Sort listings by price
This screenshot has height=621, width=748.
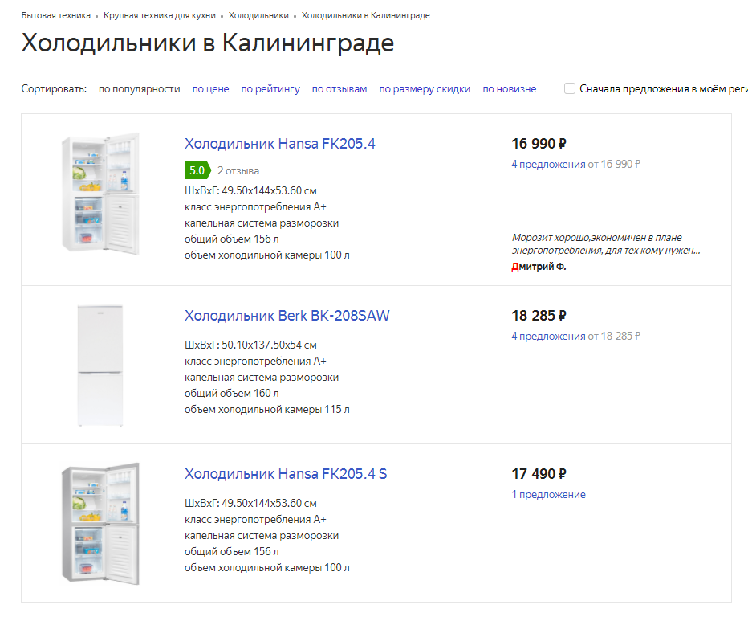tap(210, 89)
